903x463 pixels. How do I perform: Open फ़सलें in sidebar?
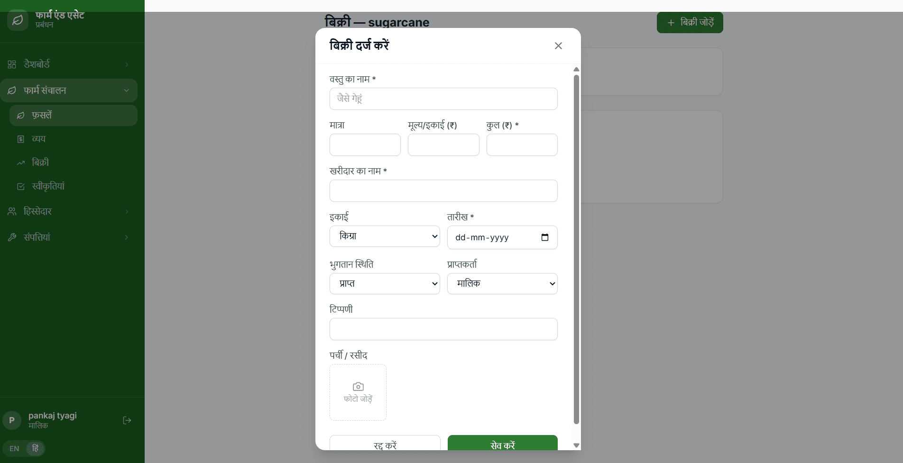point(74,116)
